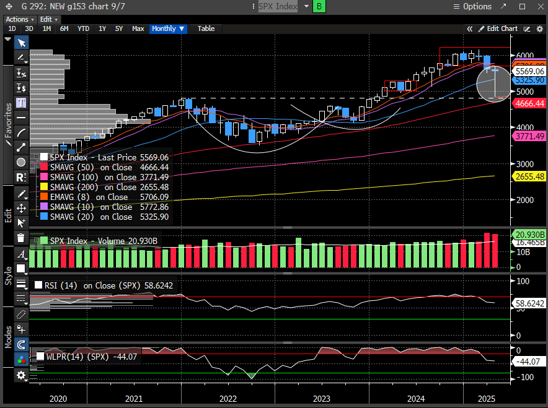The height and width of the screenshot is (408, 548).
Task: Toggle the magnet snap mode
Action: (x=21, y=345)
